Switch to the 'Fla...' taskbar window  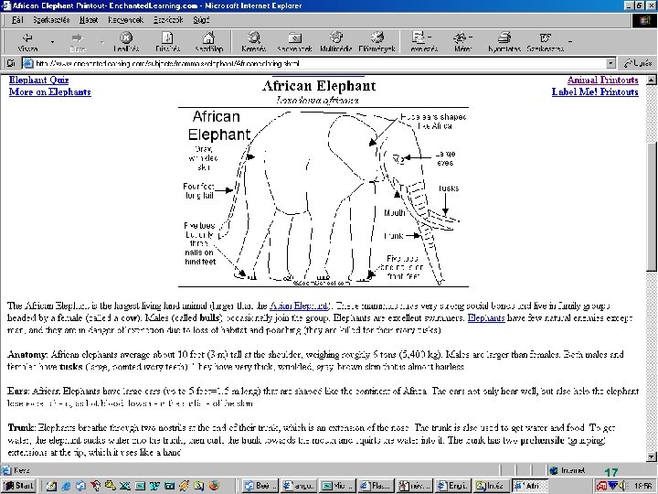(x=377, y=486)
